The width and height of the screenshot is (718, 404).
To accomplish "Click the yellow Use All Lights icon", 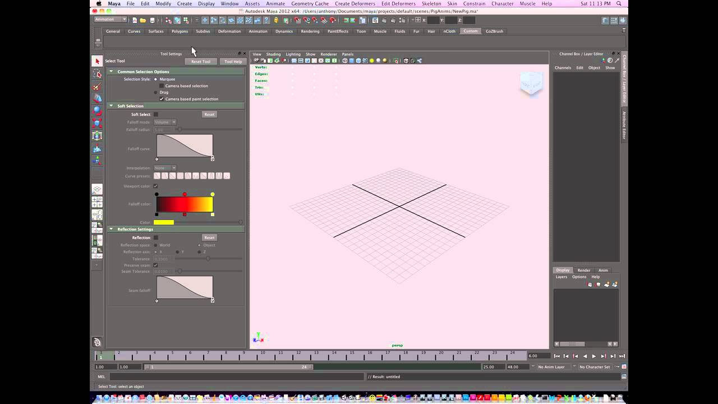I will point(371,61).
